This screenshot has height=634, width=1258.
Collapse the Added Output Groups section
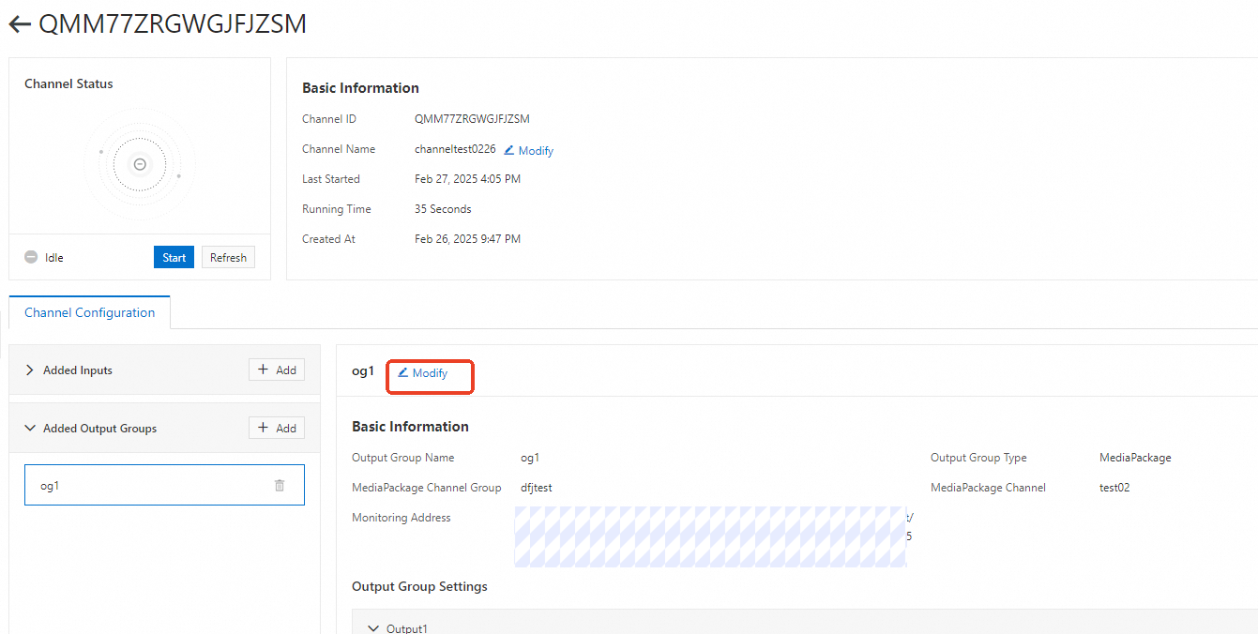(30, 429)
